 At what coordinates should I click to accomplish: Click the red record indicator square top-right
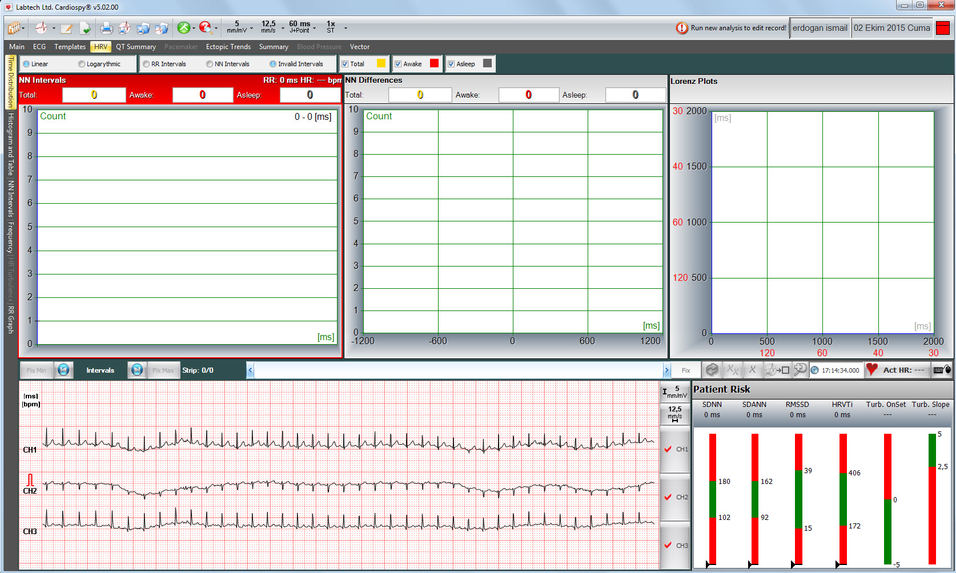(x=942, y=28)
